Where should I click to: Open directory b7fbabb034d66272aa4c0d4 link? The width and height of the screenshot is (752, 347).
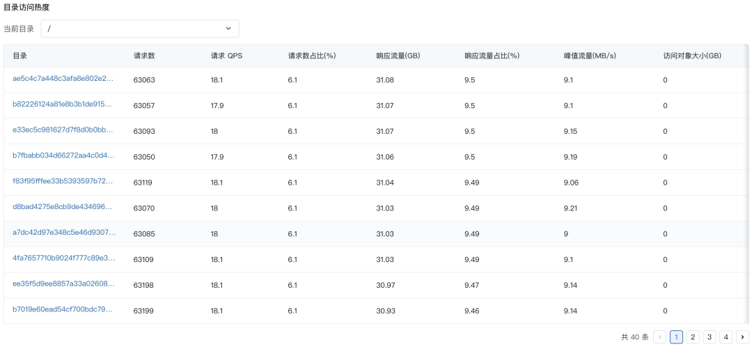tap(64, 155)
